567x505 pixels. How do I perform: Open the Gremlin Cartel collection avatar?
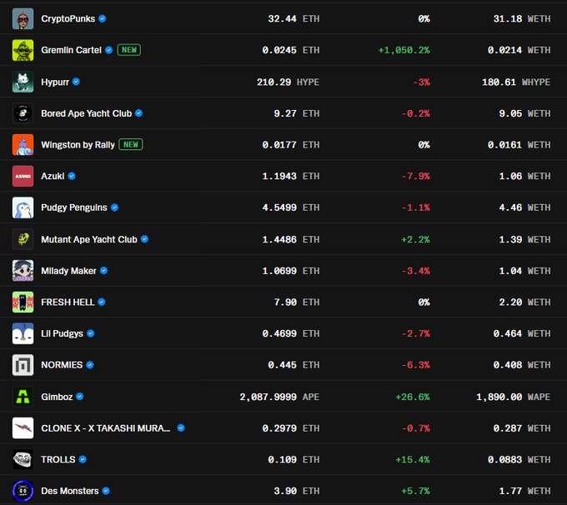(23, 50)
